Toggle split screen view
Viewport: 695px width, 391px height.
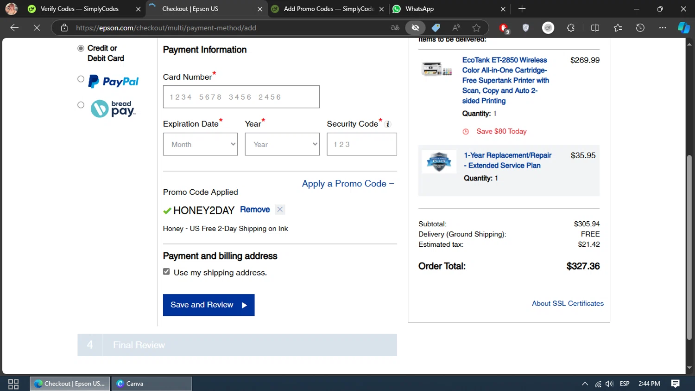coord(595,28)
